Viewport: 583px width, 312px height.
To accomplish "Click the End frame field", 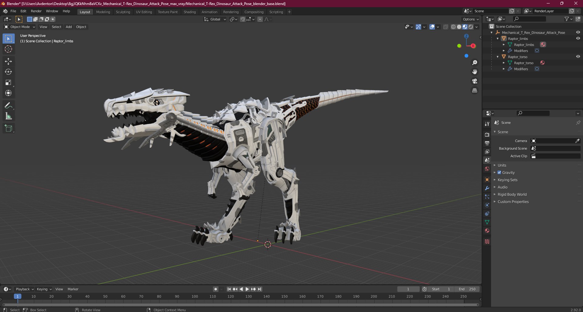I will (x=467, y=289).
